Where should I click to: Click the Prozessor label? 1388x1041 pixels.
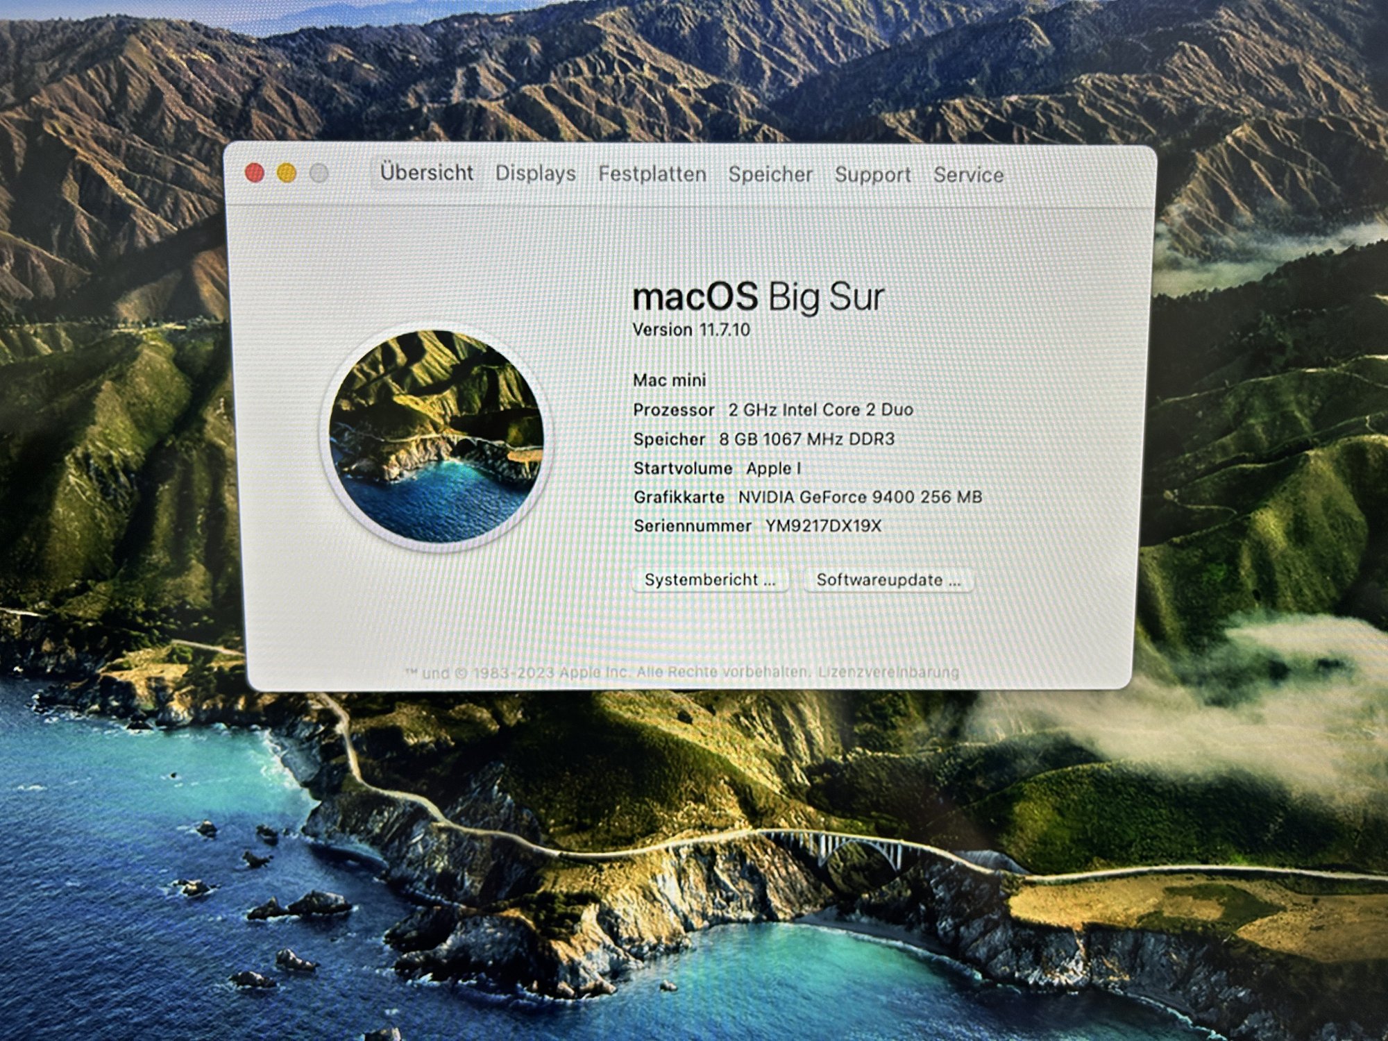[673, 410]
